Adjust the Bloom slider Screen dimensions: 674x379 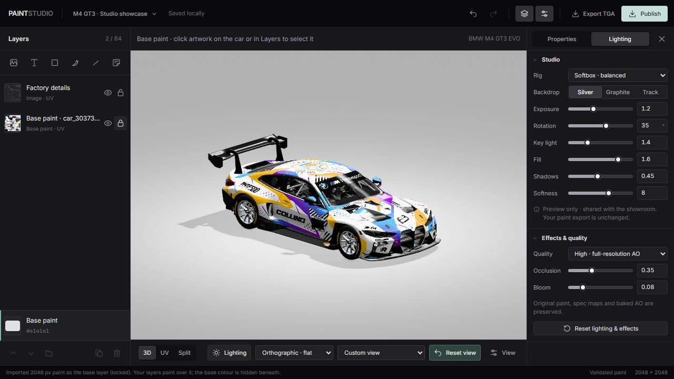coord(600,287)
